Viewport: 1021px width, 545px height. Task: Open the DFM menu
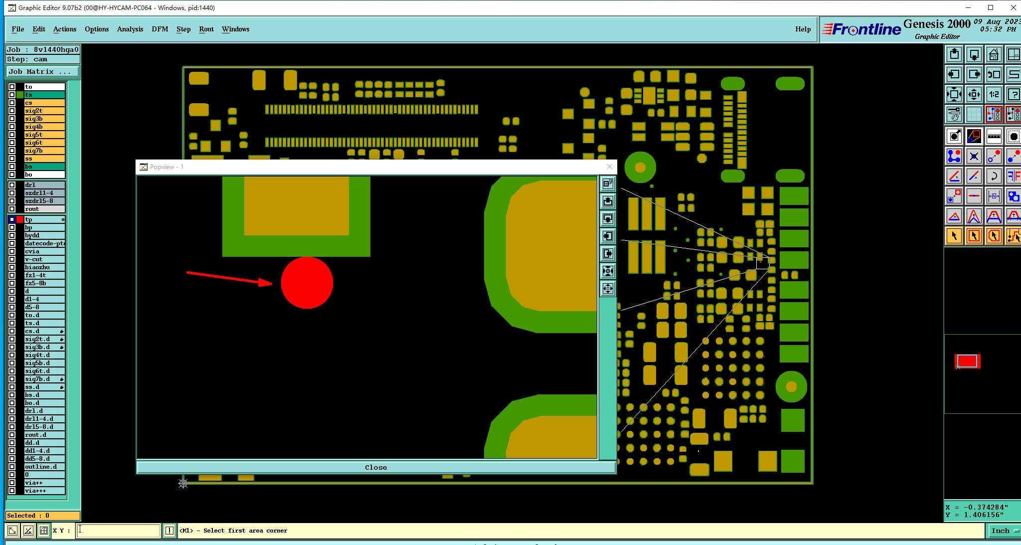160,29
